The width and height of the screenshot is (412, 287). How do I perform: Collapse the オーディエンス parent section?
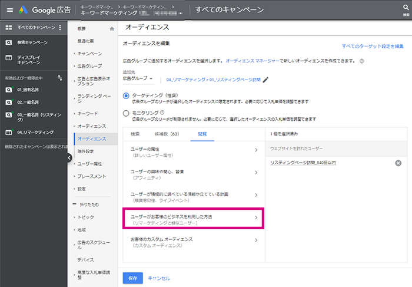[92, 126]
